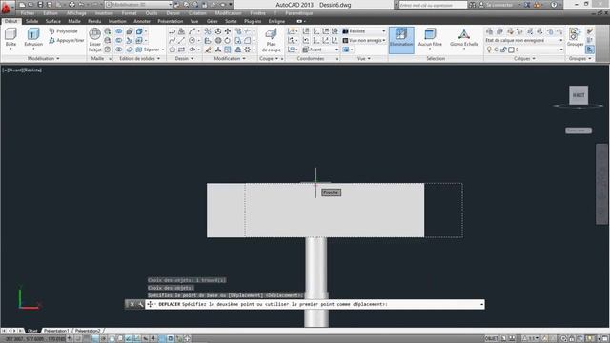The width and height of the screenshot is (610, 343).
Task: Switch to the Solide ribbon tab
Action: [31, 21]
